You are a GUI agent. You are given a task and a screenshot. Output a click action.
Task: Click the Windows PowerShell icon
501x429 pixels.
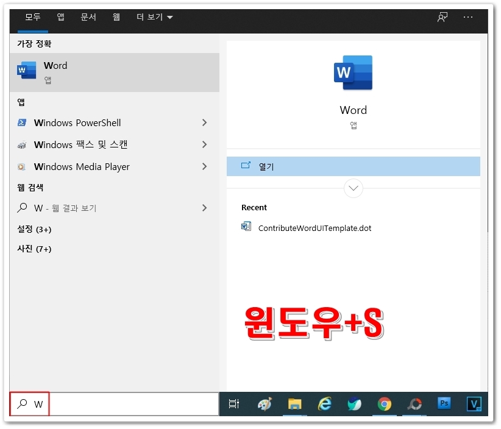pyautogui.click(x=22, y=122)
